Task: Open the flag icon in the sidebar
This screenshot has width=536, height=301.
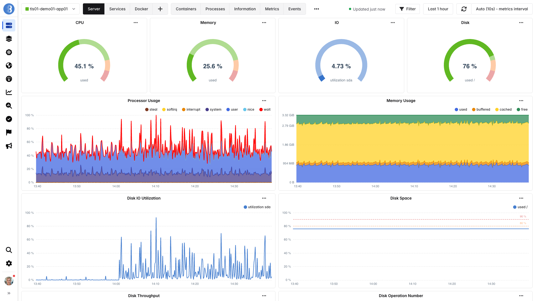Action: click(9, 132)
